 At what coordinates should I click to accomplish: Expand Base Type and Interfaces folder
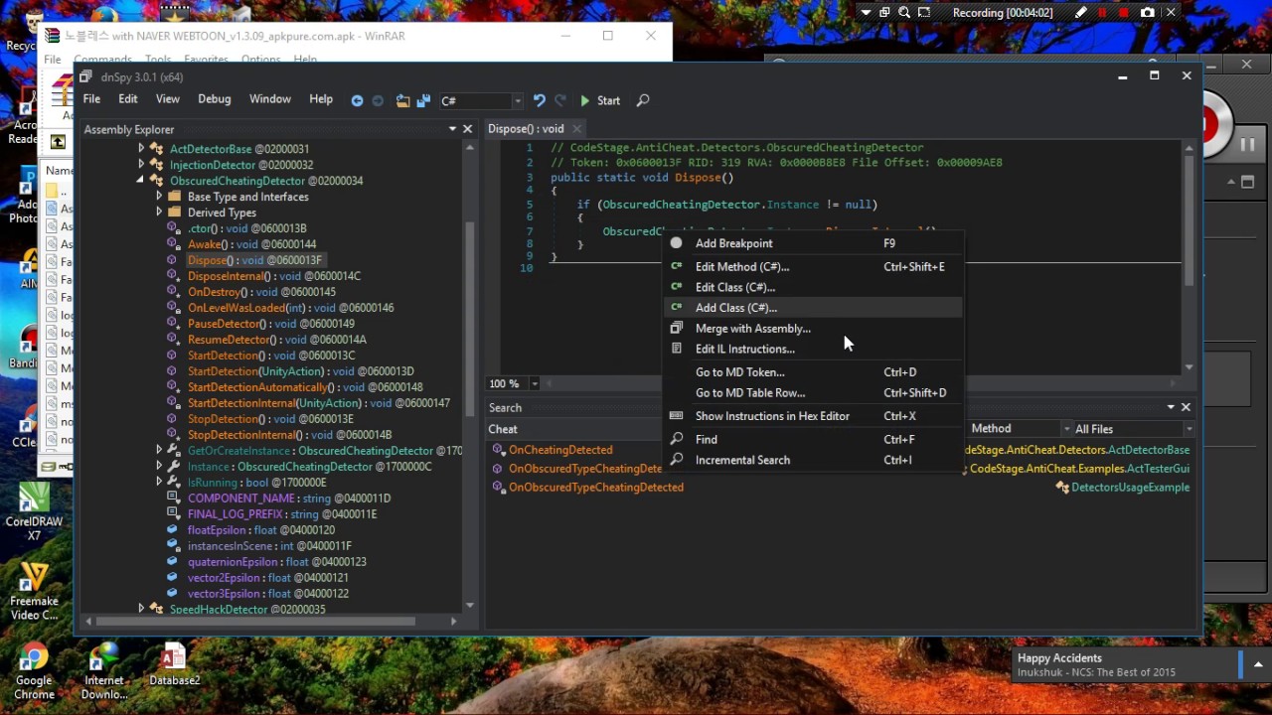coord(159,197)
